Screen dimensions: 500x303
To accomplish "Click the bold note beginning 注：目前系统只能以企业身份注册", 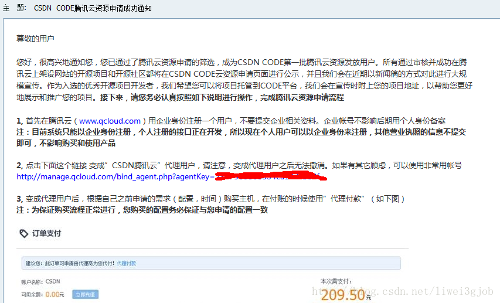I will pyautogui.click(x=242, y=138).
